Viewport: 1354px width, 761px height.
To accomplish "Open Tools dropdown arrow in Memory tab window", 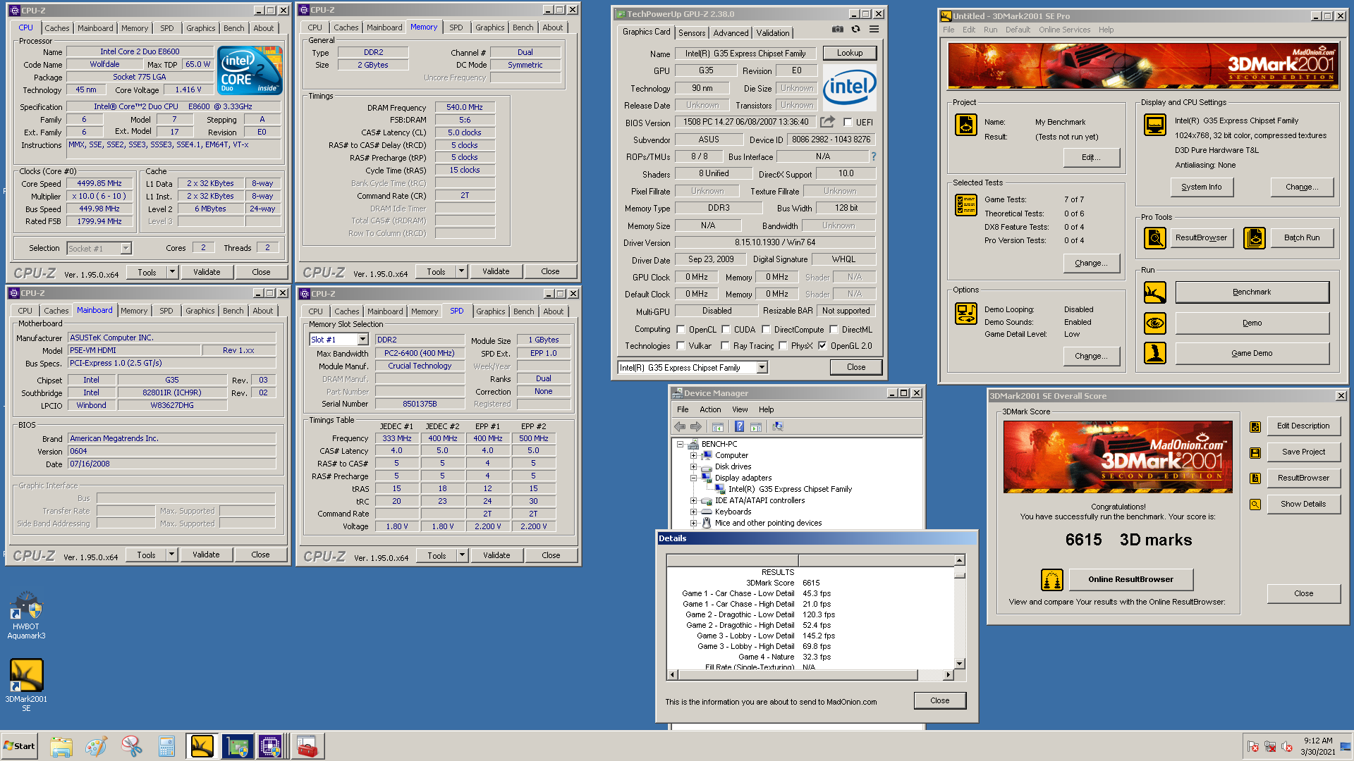I will [462, 271].
